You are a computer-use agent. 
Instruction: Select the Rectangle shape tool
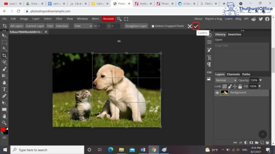4,110
